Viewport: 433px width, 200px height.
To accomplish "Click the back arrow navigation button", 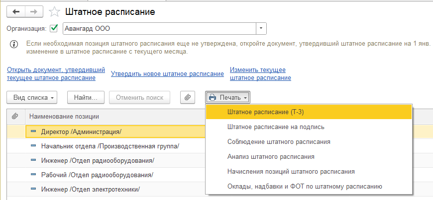I will pos(16,11).
